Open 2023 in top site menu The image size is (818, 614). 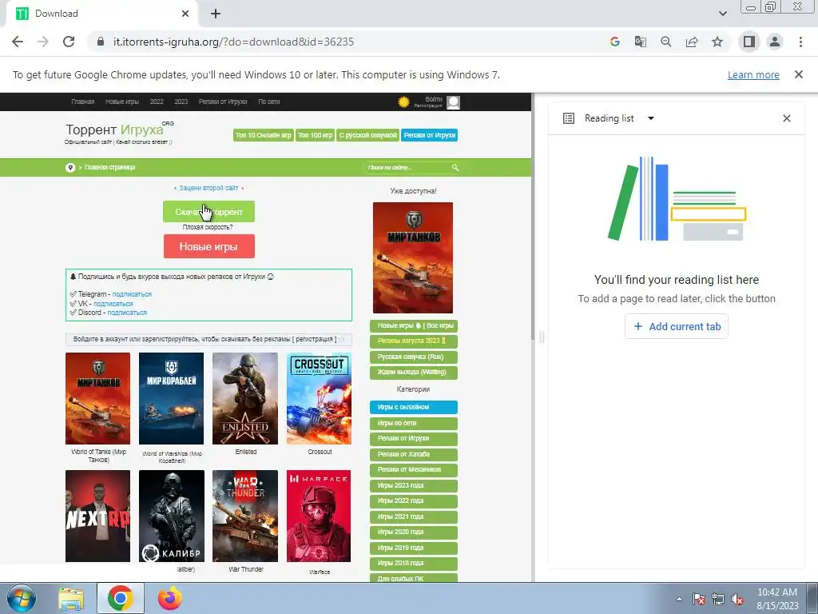tap(181, 102)
